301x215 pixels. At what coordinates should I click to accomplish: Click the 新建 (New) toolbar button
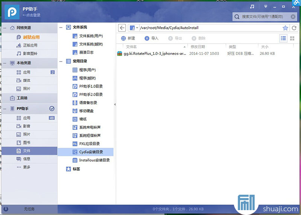click(x=128, y=38)
